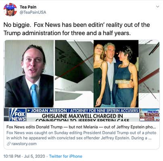Select the Twitter for iPhone source link

65,156
